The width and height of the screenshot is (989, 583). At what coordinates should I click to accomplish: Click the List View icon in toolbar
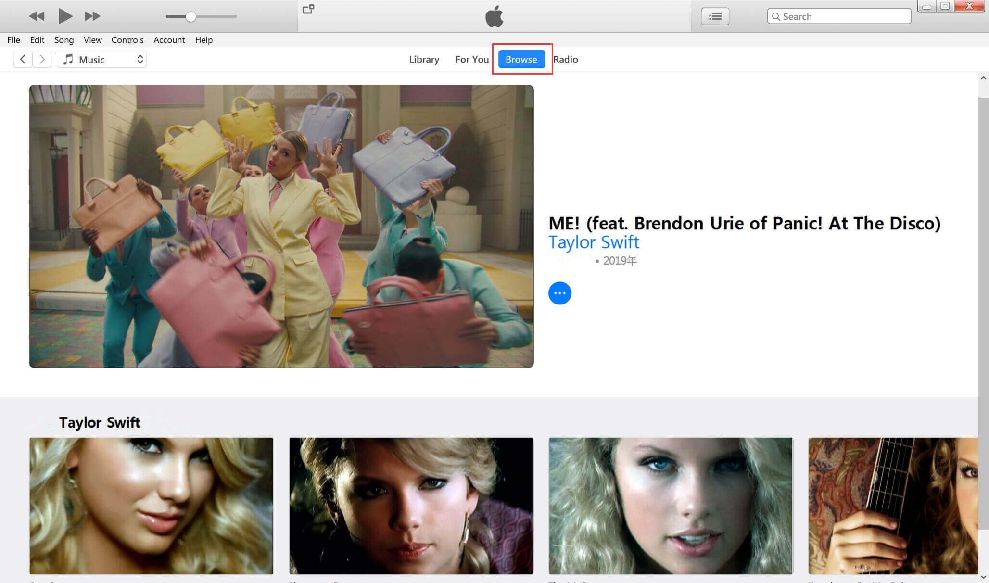point(716,15)
